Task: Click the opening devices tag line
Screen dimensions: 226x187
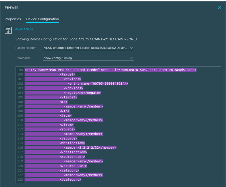Action: click(x=72, y=79)
